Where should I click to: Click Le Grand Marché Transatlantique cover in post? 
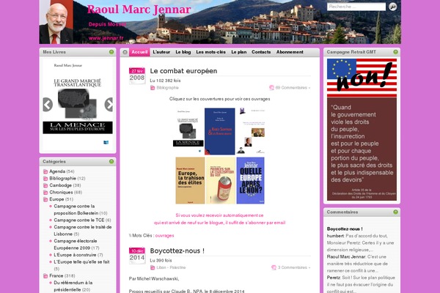click(188, 131)
